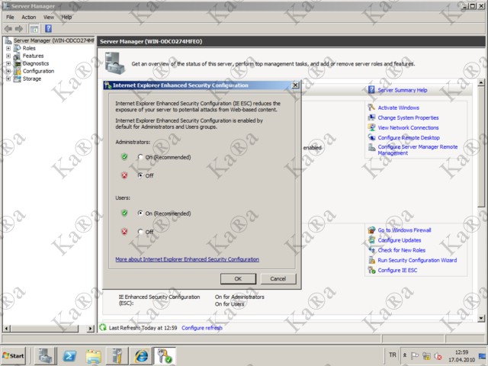
Task: Select the Diagnostics node icon in tree
Action: point(18,63)
